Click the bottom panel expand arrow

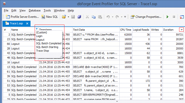pyautogui.click(x=117, y=101)
